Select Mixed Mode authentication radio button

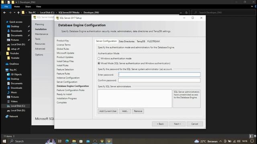click(x=99, y=63)
